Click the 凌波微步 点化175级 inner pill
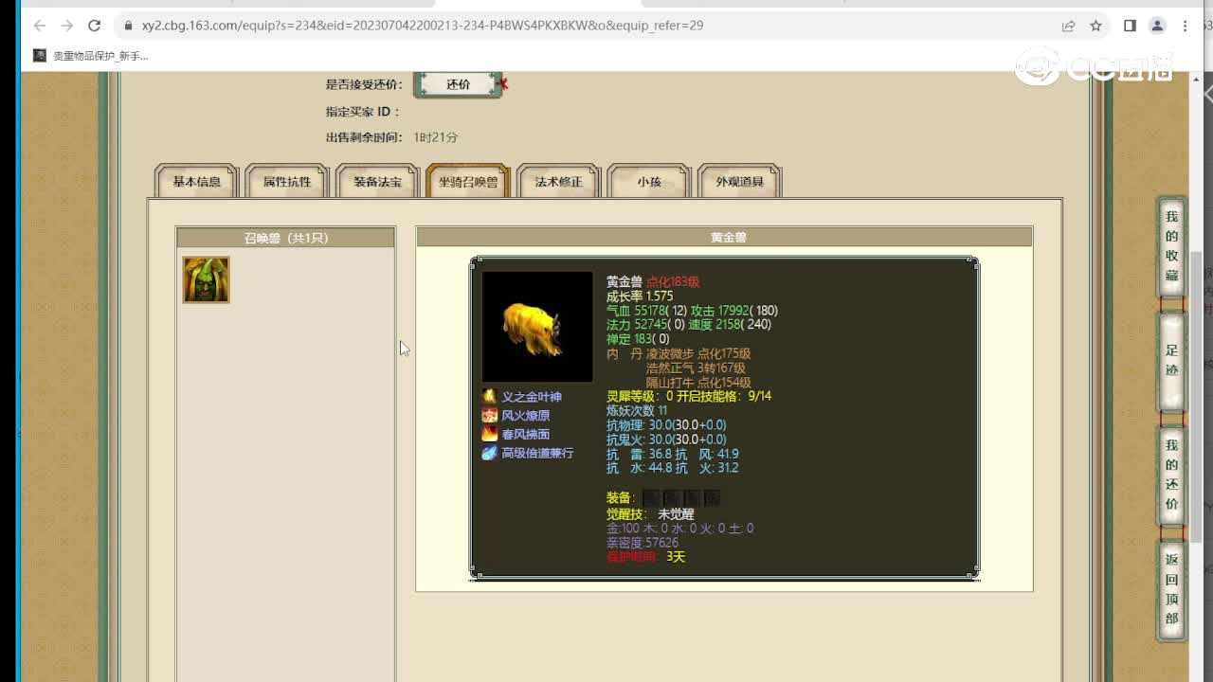Viewport: 1213px width, 682px height. (698, 353)
